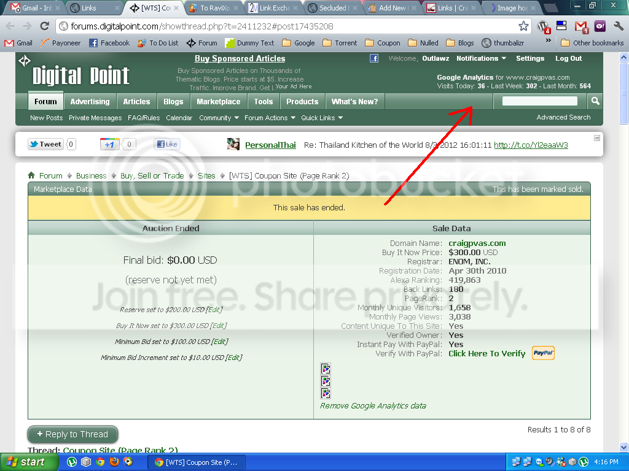This screenshot has width=629, height=471.
Task: Launch Chrome from quick launch bar
Action: [100, 462]
